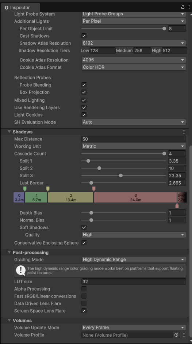
Task: Enable Data Driven Lens Flare checkbox
Action: coord(84,303)
